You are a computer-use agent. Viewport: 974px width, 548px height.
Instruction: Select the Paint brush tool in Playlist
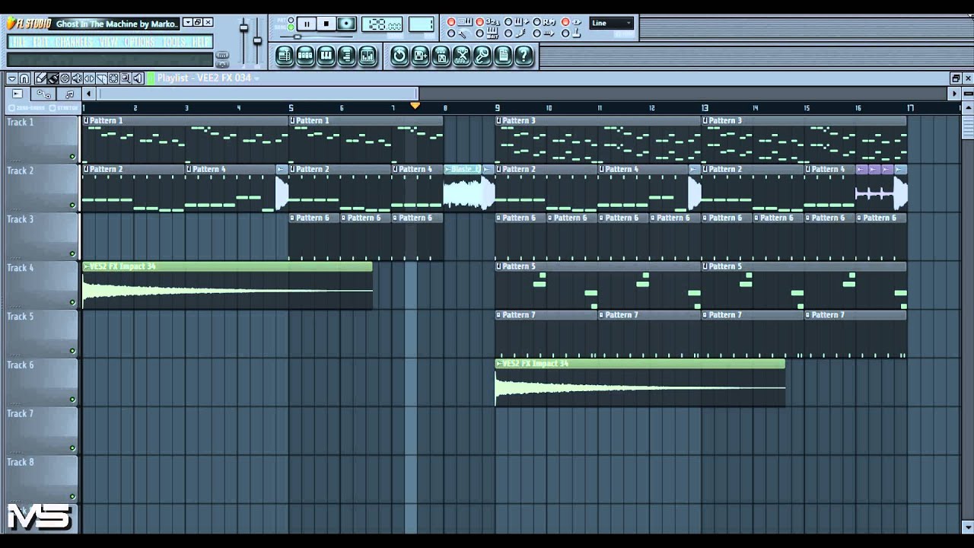point(53,78)
